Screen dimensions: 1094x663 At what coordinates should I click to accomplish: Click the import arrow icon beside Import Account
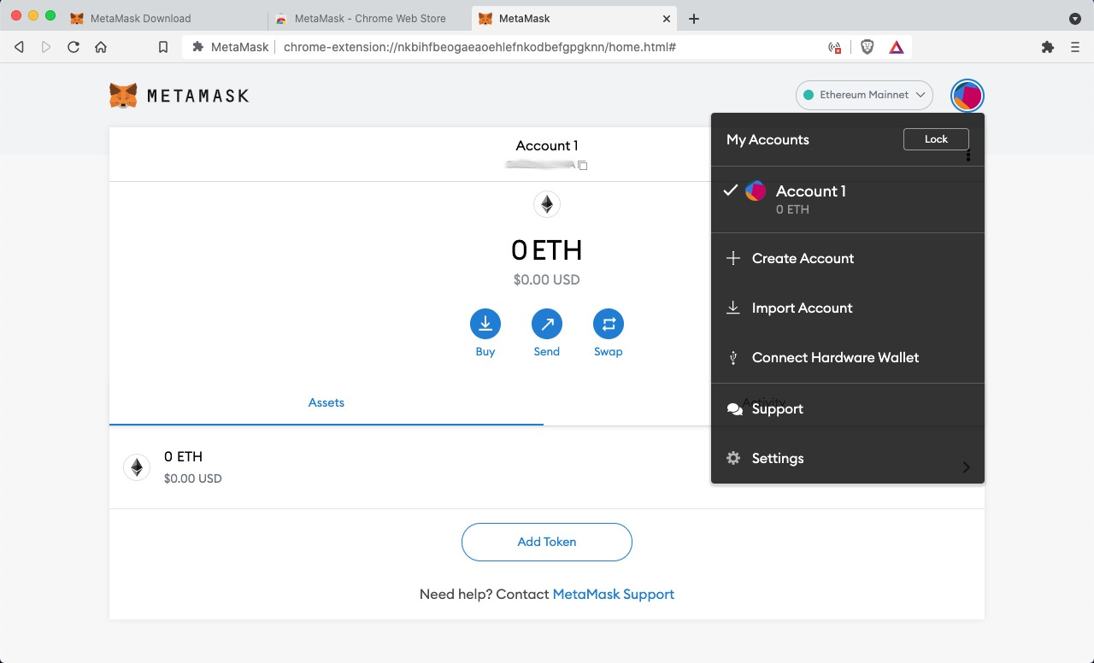coord(733,308)
